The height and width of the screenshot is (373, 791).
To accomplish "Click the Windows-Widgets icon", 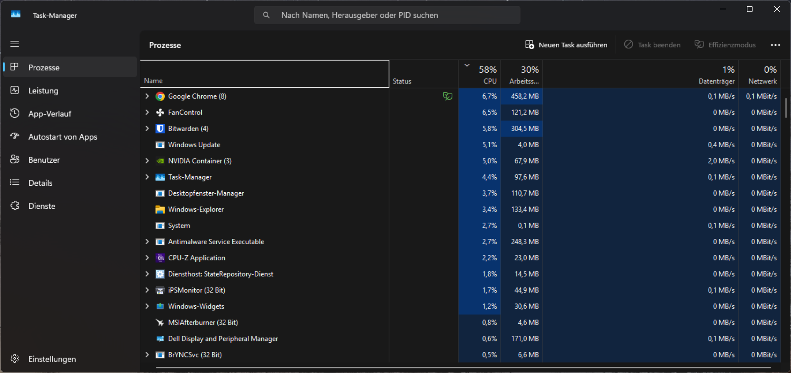I will click(x=160, y=306).
